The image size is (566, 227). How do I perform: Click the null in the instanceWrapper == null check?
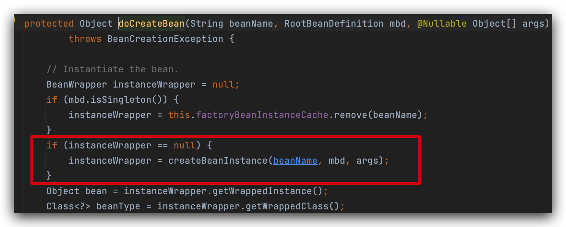[x=184, y=145]
